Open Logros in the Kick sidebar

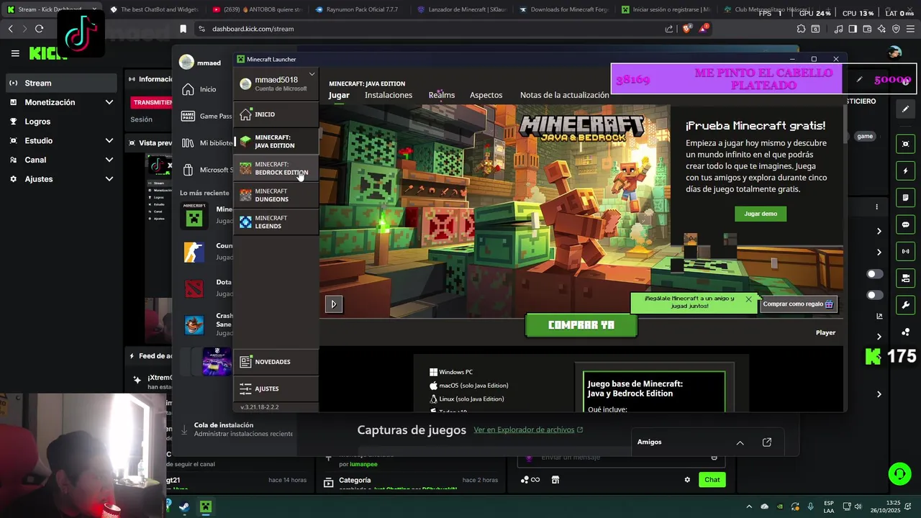[x=61, y=122]
